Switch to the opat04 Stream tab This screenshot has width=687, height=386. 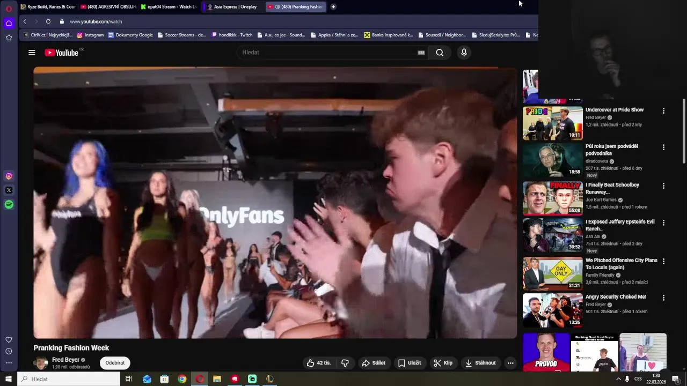169,7
